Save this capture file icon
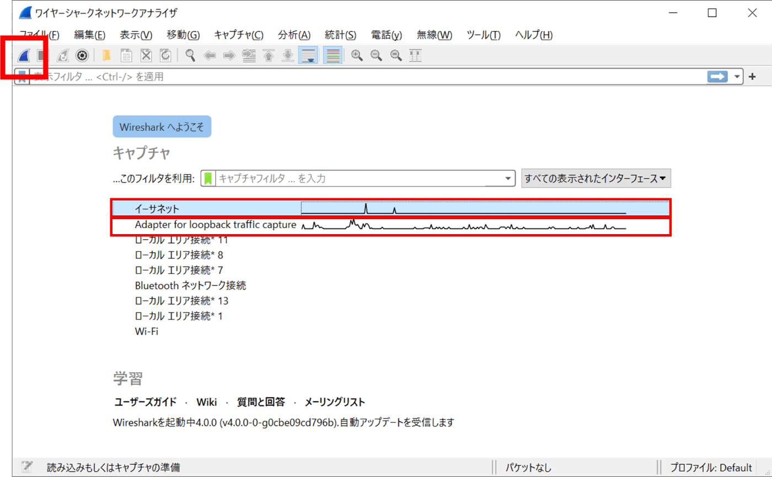The width and height of the screenshot is (772, 477). (x=126, y=55)
